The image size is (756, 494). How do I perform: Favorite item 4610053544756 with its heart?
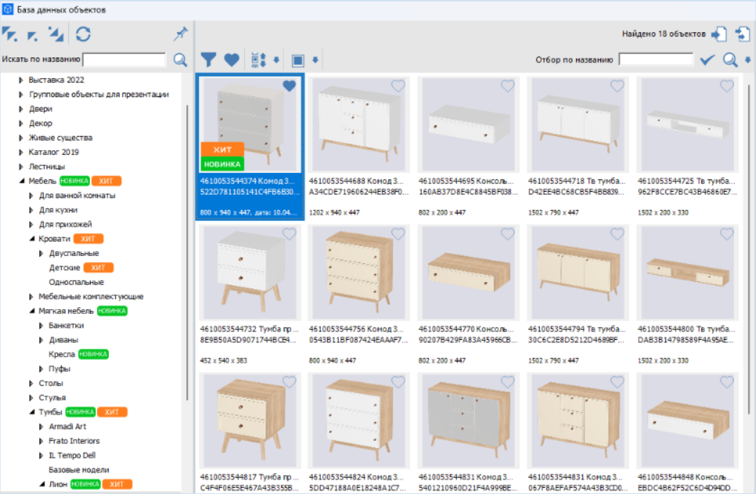[x=398, y=234]
